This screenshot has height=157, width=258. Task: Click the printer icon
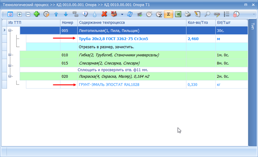(x=188, y=14)
